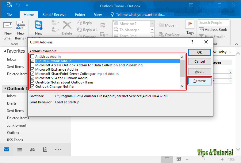
Task: Collapse the ribbon with the chevron
Action: coord(236,44)
